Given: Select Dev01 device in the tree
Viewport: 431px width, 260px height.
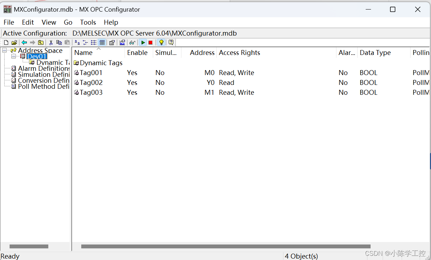Looking at the screenshot, I should (37, 56).
